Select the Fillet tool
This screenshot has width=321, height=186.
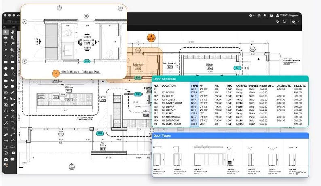[13, 123]
